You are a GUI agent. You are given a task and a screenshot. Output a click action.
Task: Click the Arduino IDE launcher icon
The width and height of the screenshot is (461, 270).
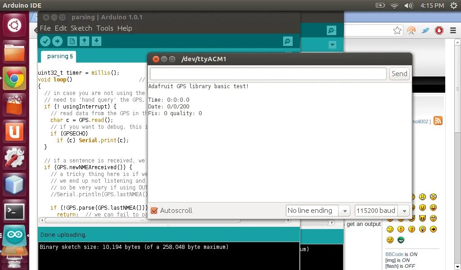(14, 235)
